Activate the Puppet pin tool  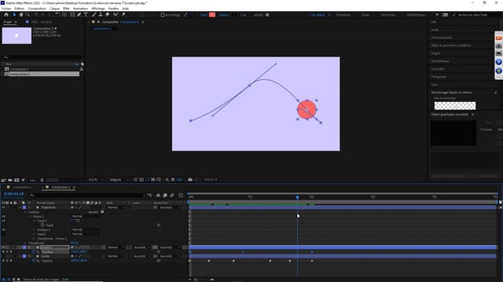pyautogui.click(x=123, y=15)
